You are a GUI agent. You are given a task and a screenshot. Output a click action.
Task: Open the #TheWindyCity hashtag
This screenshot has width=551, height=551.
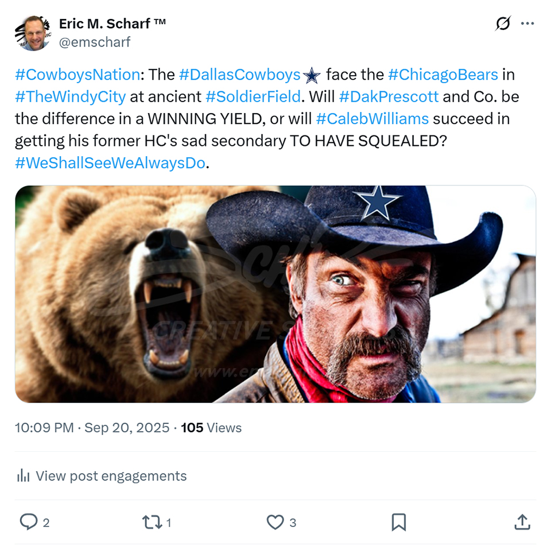pyautogui.click(x=70, y=96)
